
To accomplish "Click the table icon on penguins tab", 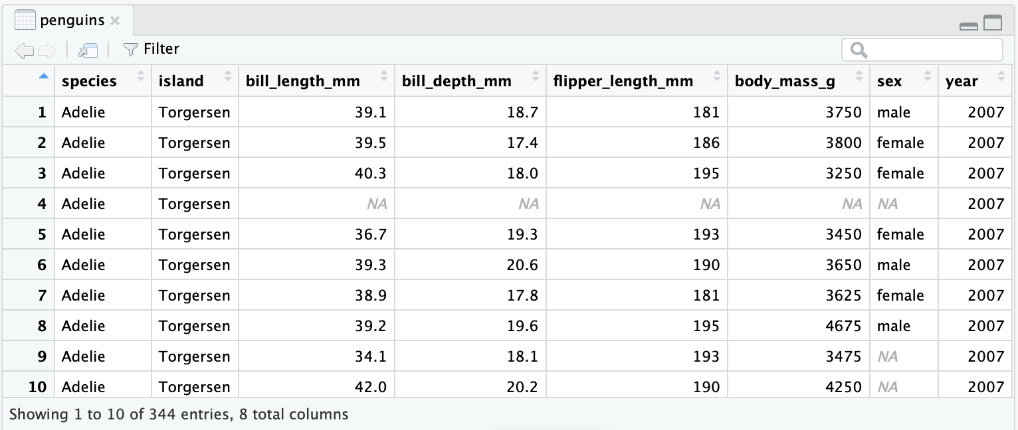I will (25, 20).
